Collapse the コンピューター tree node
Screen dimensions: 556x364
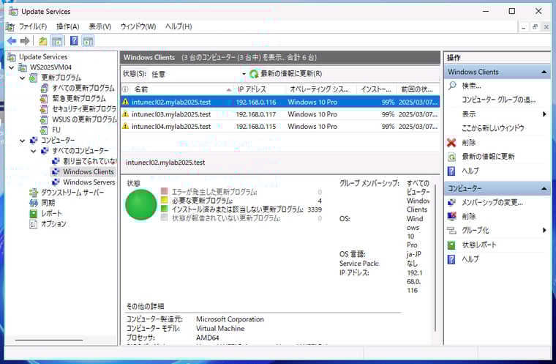coord(23,141)
